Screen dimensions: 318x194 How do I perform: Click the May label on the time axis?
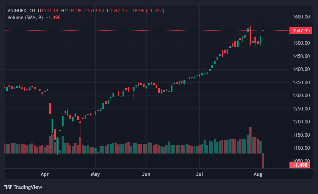point(95,174)
